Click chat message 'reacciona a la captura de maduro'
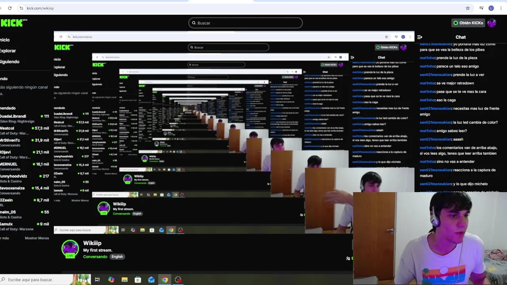 (457, 173)
